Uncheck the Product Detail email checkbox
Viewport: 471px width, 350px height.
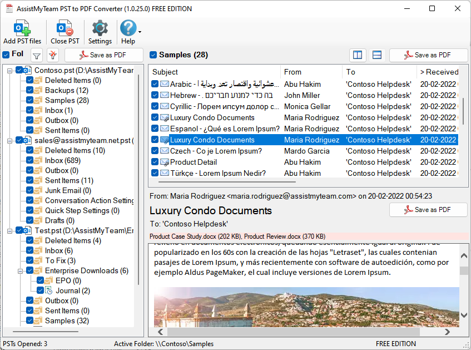coord(155,162)
